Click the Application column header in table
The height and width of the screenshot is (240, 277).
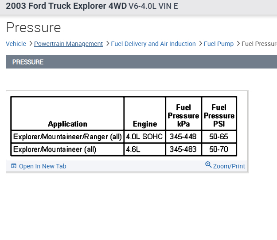pos(67,124)
